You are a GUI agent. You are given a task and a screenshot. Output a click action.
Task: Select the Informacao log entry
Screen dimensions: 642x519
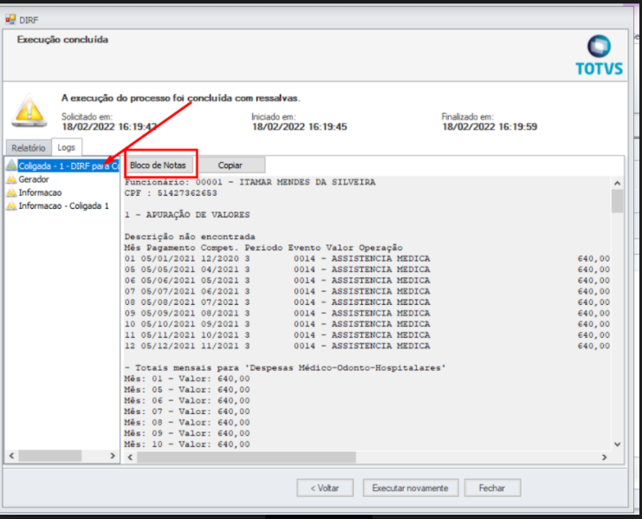(x=40, y=192)
